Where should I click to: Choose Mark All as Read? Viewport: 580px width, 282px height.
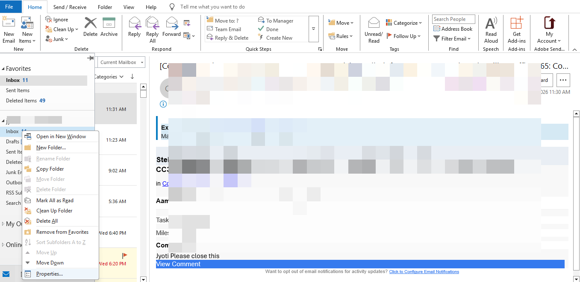click(x=61, y=201)
